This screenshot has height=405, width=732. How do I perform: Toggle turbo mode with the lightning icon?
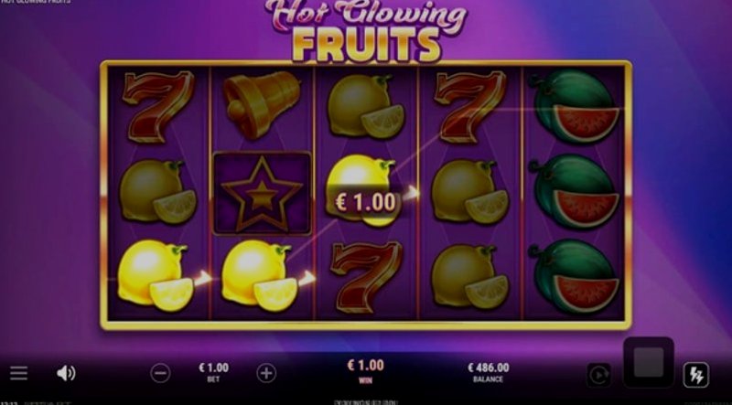click(696, 375)
